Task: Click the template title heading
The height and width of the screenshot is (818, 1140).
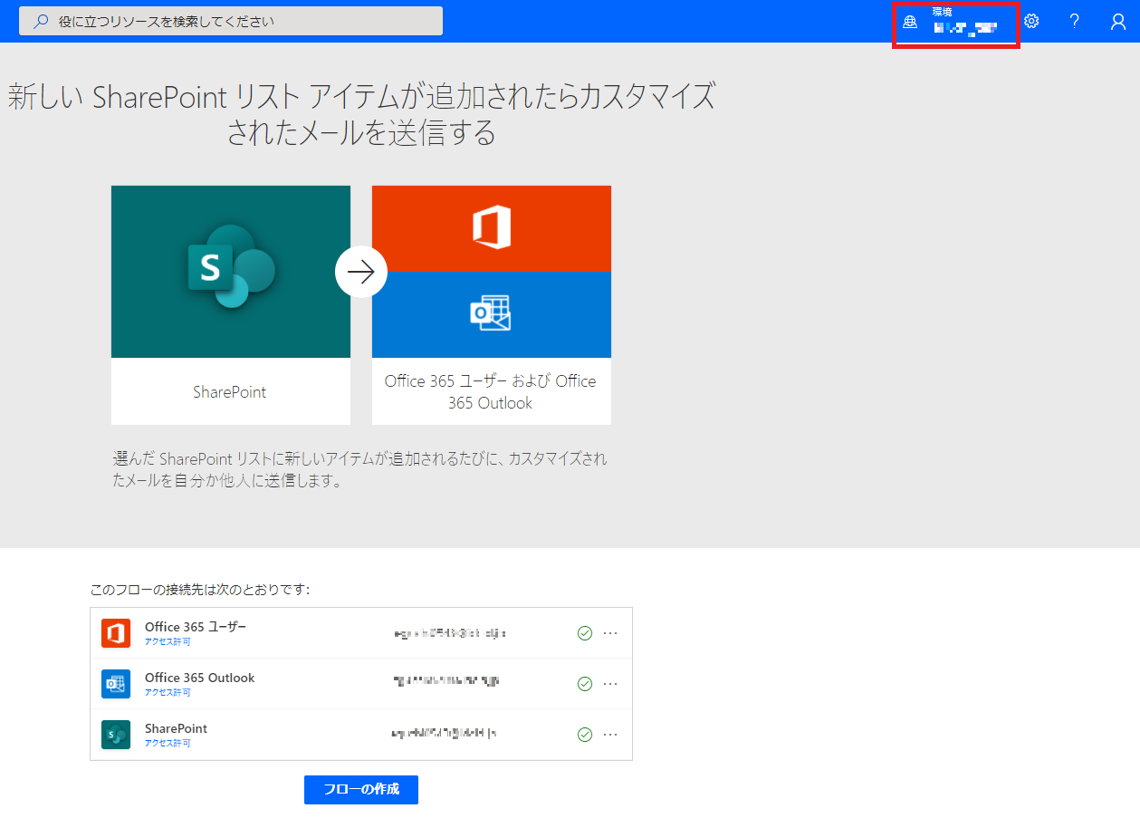Action: coord(361,114)
